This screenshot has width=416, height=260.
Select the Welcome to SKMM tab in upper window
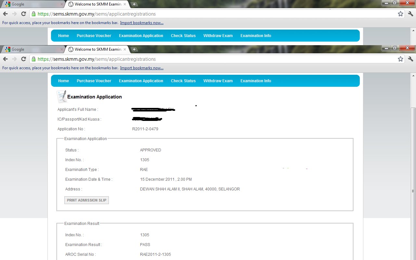tap(97, 4)
